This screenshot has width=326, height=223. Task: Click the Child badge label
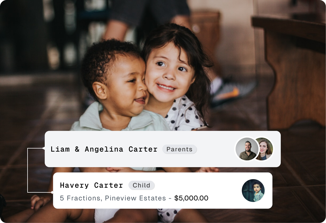coord(142,185)
